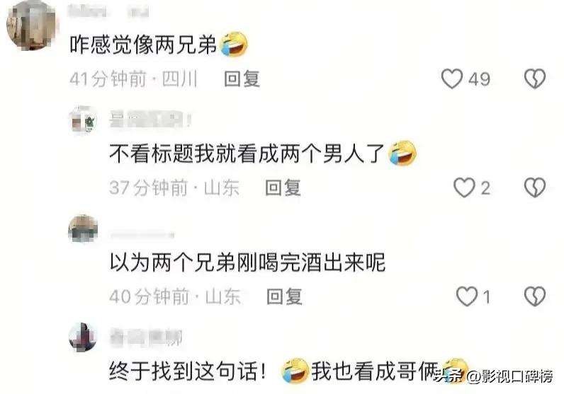The width and height of the screenshot is (564, 394).
Task: Open avatar of 终于找到这句话 commenter
Action: coord(83,337)
